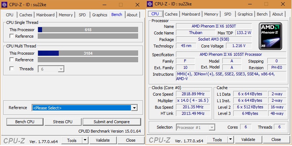
Task: Click the AMD Phenom II X6 logo
Action: tap(270, 36)
